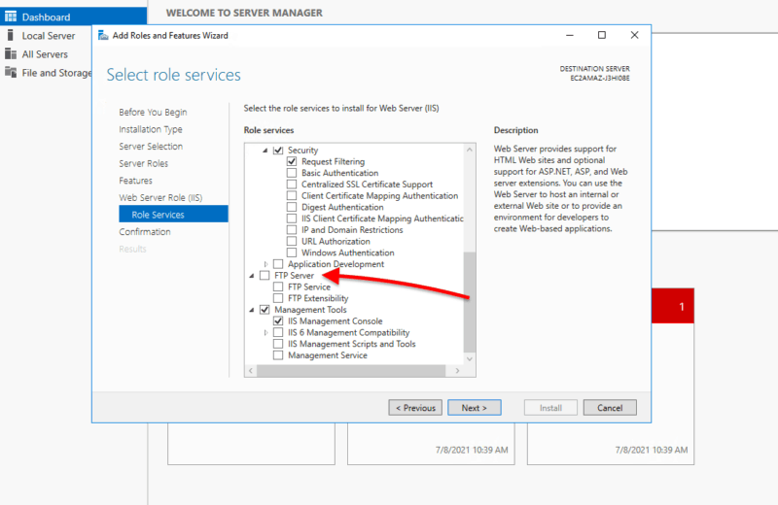Screen dimensions: 778x505
Task: Click the Next button
Action: (475, 408)
